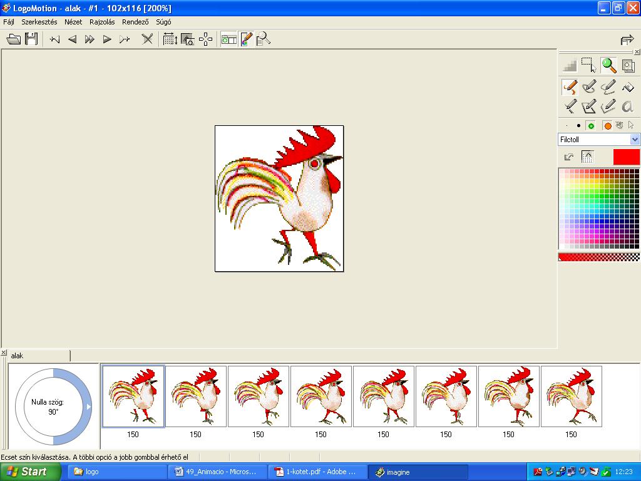Select the rectangle drawing pencil tool
Viewport: 641px width, 481px height.
tap(589, 106)
